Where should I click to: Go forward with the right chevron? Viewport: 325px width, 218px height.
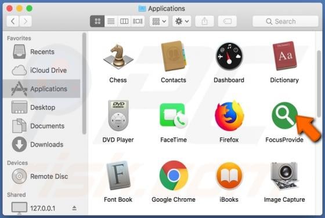tap(26, 21)
